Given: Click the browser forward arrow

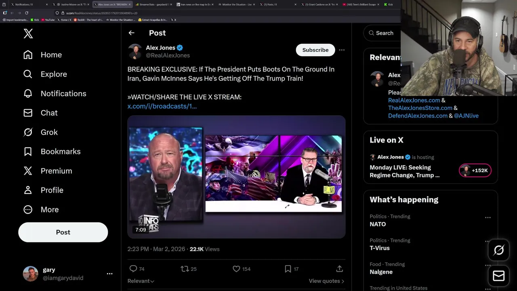Looking at the screenshot, I should [x=19, y=13].
